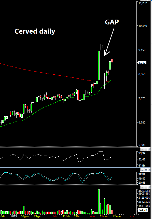Maximize the stochastic oscillator panel

click(x=146, y=170)
